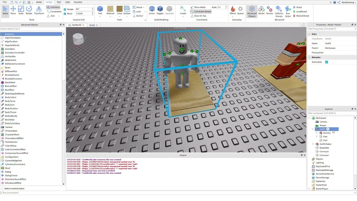Screen dimensions: 357x201
Task: Expand the Outfit Maker node
Action: (x=313, y=144)
